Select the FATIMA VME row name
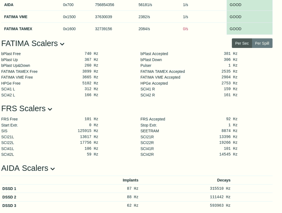The height and width of the screenshot is (213, 282). click(16, 17)
